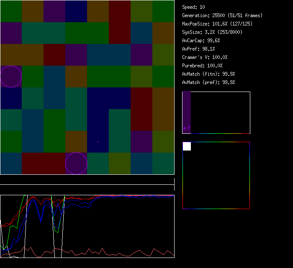Click the Generation counter text
Viewport: 293px width, 268px height.
[222, 15]
